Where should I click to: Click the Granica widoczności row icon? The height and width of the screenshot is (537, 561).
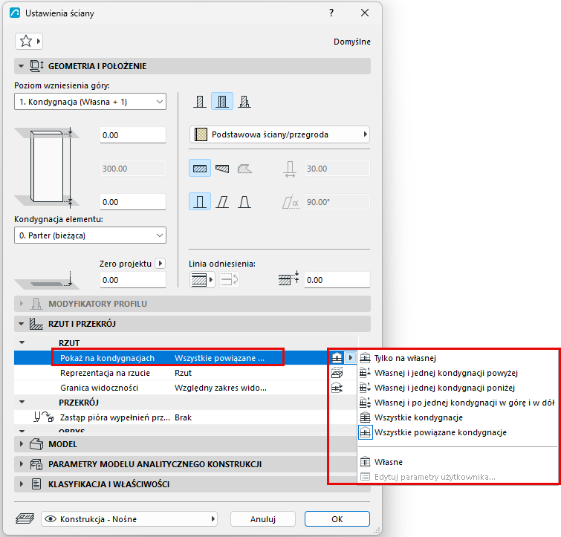point(337,388)
